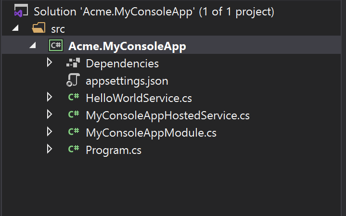The image size is (346, 216).
Task: Expand HelloWorldService.cs tree arrow
Action: [50, 97]
